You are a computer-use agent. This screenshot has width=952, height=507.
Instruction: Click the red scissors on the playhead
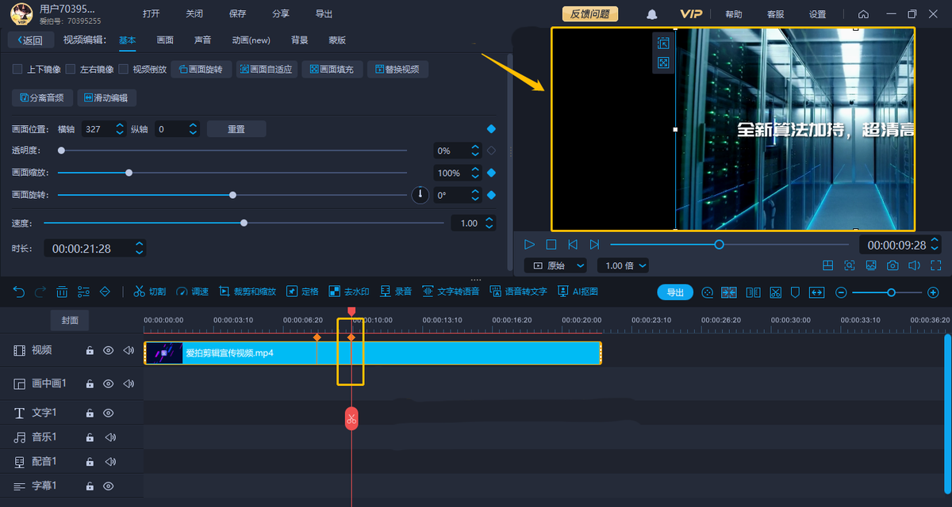click(x=351, y=418)
